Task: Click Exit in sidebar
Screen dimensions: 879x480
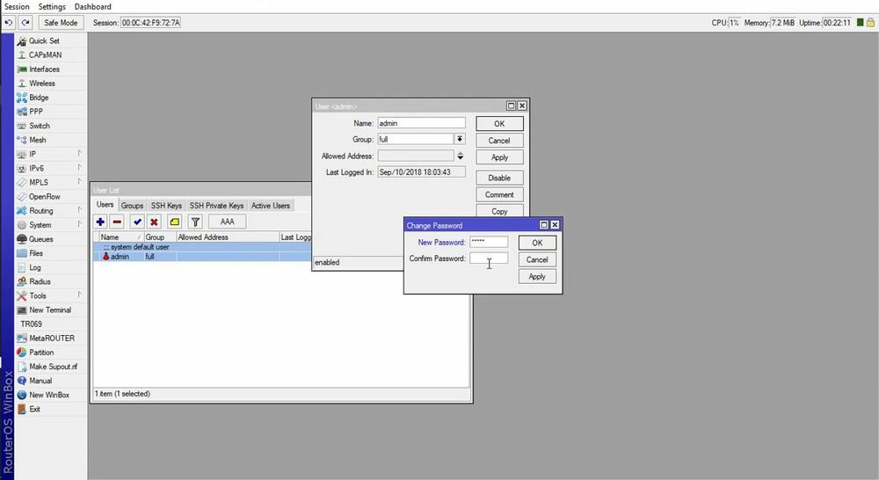Action: (50, 409)
